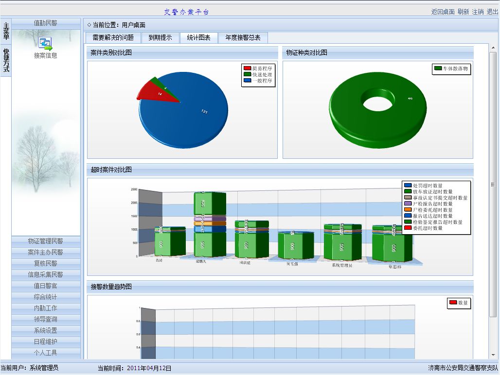Switch to the 需要解决的问题 tab
Image resolution: width=500 pixels, height=375 pixels.
point(113,38)
